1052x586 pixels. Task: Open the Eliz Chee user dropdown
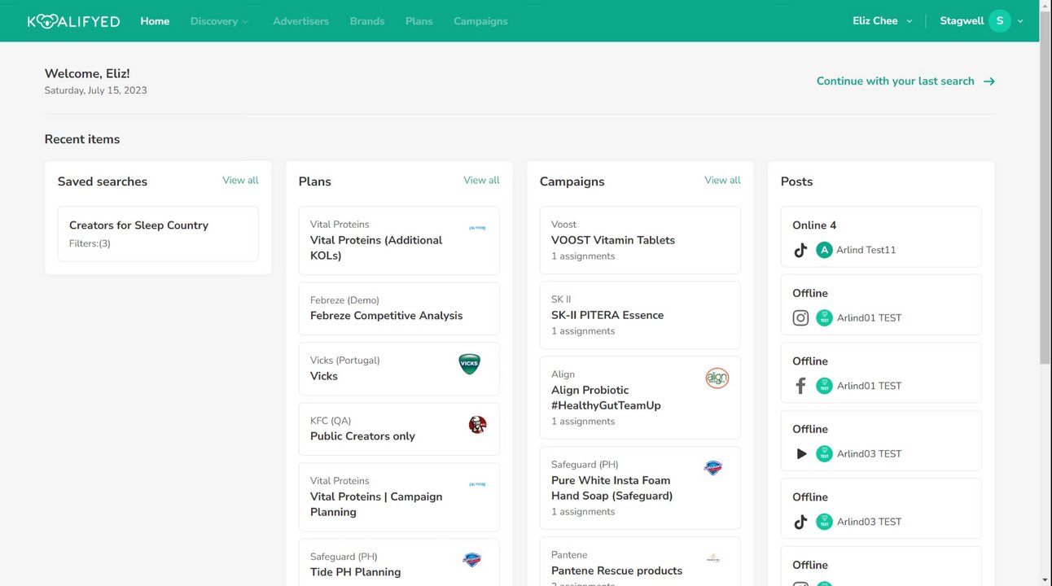pyautogui.click(x=883, y=21)
